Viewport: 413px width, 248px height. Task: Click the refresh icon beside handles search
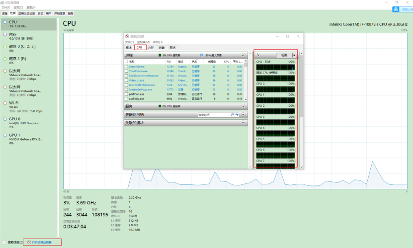coord(237,114)
